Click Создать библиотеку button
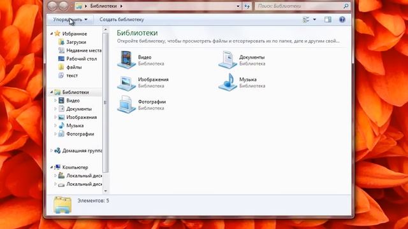 click(122, 20)
